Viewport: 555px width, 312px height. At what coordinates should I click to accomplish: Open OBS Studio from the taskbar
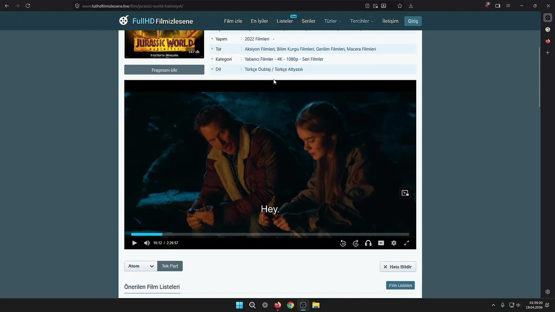coord(303,305)
